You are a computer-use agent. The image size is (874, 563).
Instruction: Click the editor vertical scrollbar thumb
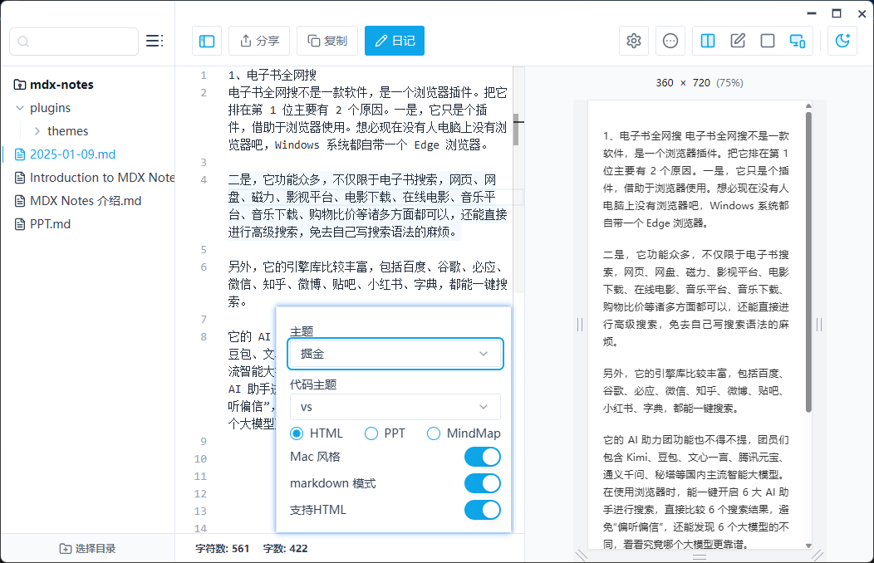(516, 130)
